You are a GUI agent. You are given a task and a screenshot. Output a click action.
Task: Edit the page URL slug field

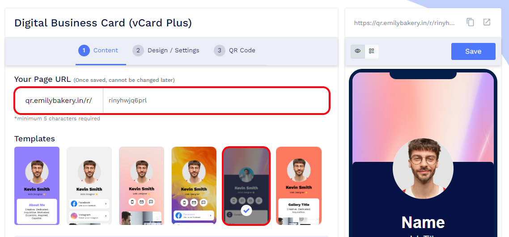(216, 101)
